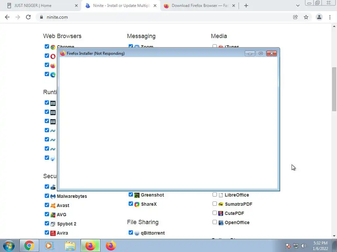Viewport: 337px width, 252px height.
Task: Close the Ninite tab
Action: click(155, 6)
